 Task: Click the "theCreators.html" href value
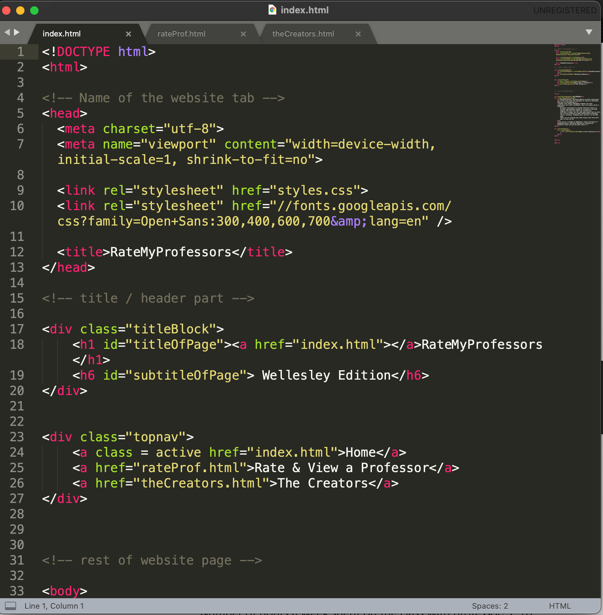pyautogui.click(x=201, y=483)
